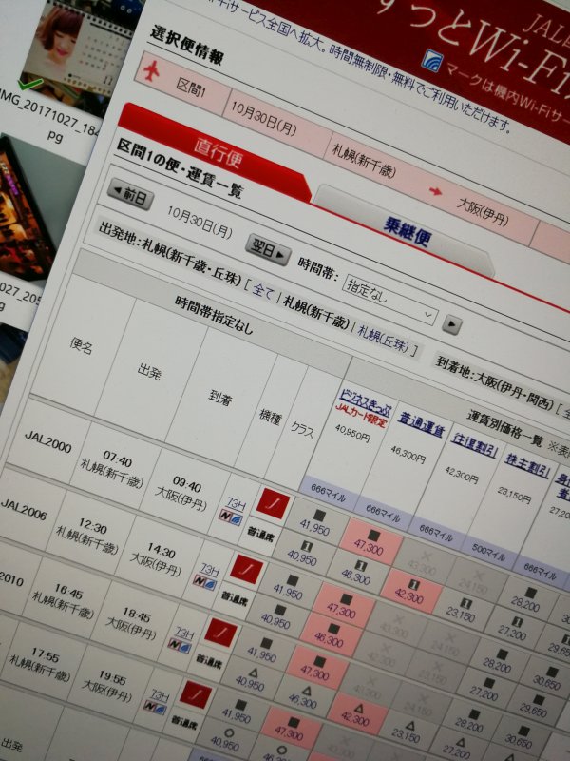Viewport: 570px width, 761px height.
Task: Click the 73H aircraft link for JAL2000
Action: tap(236, 504)
